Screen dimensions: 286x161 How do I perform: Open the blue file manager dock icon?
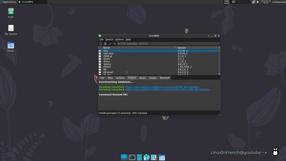pyautogui.click(x=139, y=157)
